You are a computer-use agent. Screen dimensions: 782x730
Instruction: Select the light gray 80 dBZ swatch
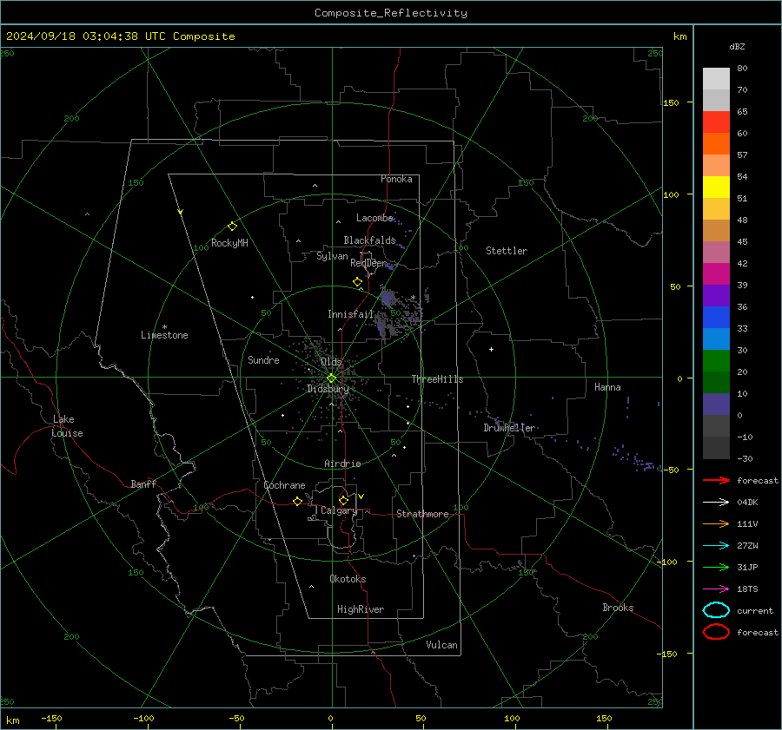716,78
